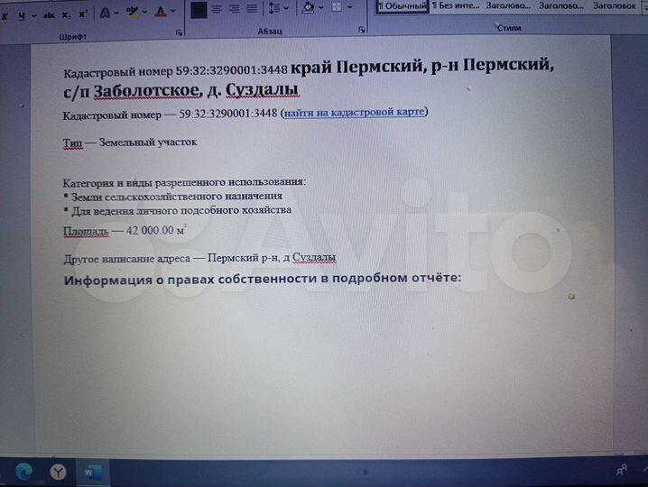This screenshot has height=487, width=648.
Task: Toggle subscript x₂ formatting
Action: pos(66,14)
